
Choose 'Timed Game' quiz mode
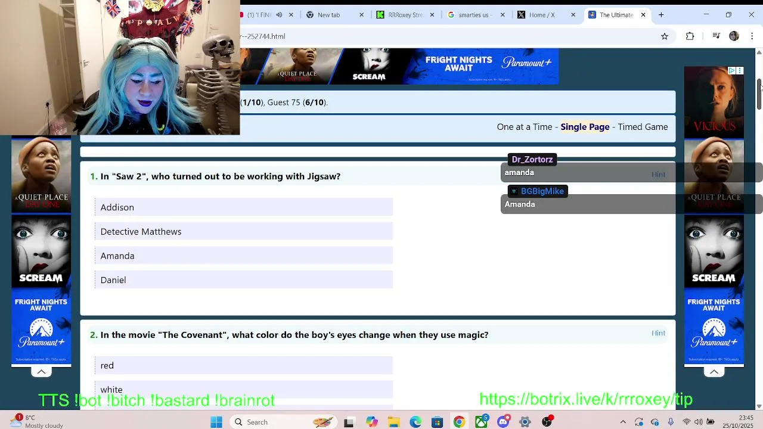tap(643, 127)
